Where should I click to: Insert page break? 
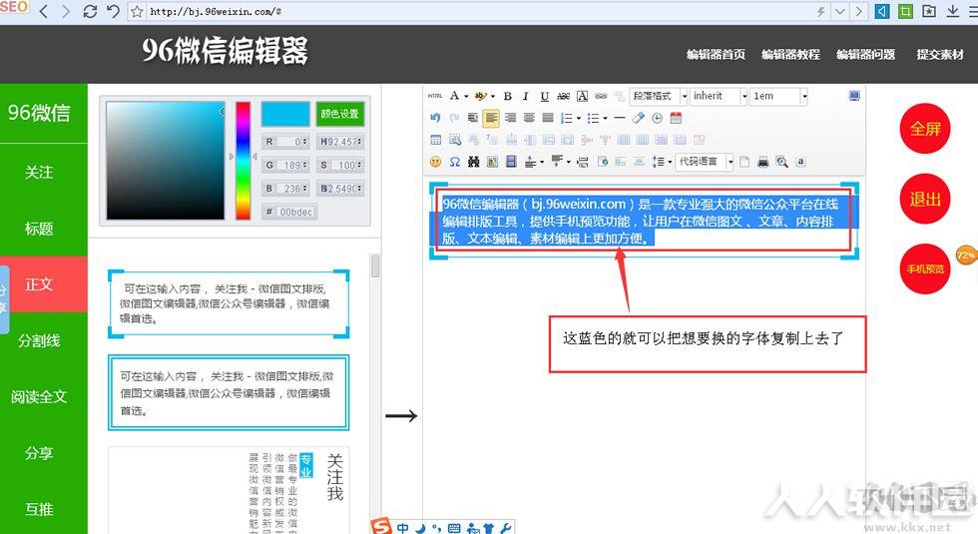pyautogui.click(x=582, y=162)
